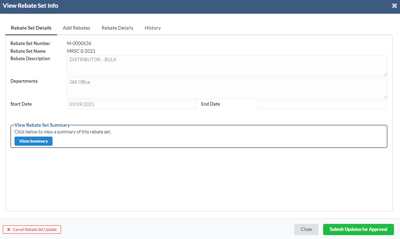Click the Rebate Set Number label

coord(30,44)
